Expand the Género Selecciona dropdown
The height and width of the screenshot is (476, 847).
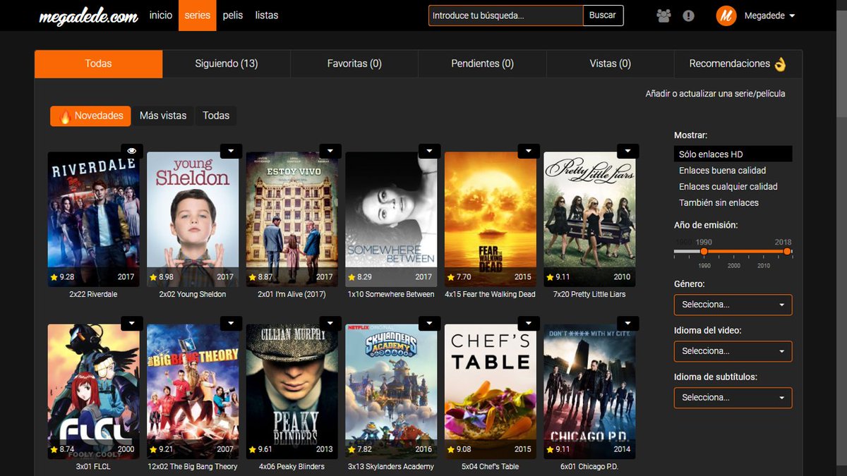tap(733, 305)
